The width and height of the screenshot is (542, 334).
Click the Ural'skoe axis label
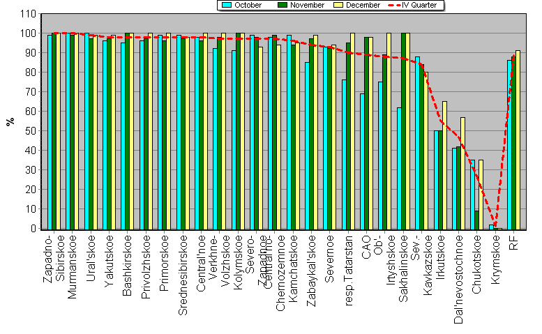pos(91,258)
